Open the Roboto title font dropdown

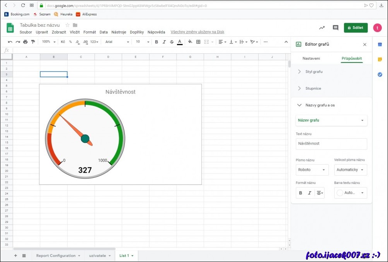312,170
